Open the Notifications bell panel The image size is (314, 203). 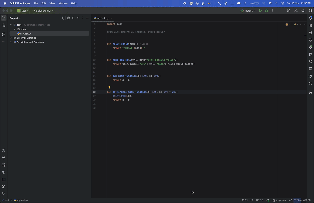[310, 18]
